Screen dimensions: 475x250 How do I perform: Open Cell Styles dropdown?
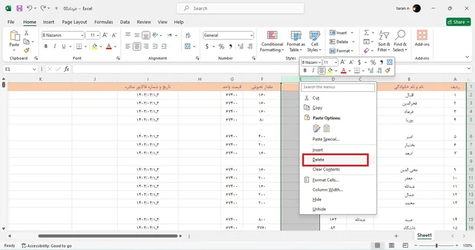point(315,41)
